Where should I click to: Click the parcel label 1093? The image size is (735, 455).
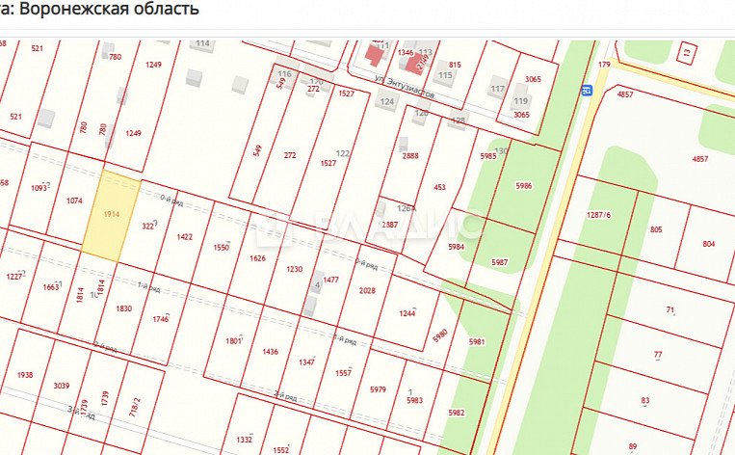[x=39, y=188]
